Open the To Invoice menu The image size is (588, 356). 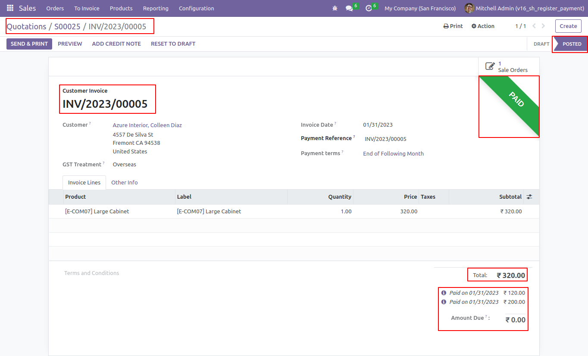coord(87,8)
